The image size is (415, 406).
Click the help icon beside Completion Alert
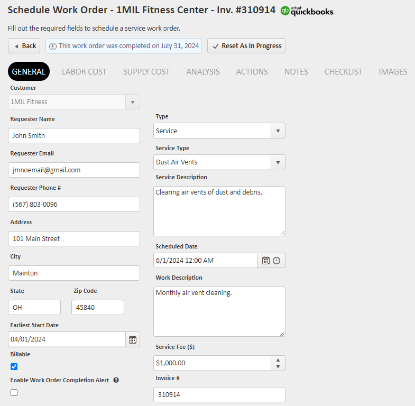[116, 380]
